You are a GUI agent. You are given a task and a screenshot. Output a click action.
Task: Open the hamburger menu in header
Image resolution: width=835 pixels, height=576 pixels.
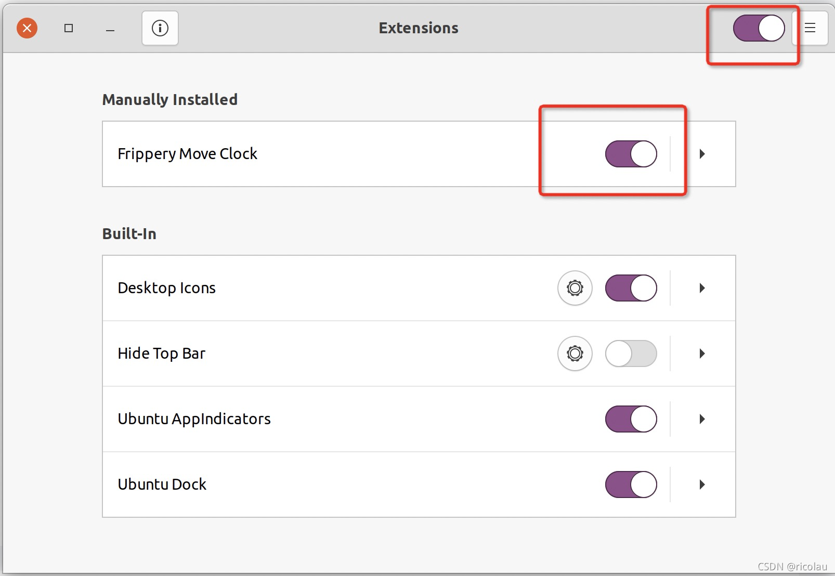tap(810, 28)
